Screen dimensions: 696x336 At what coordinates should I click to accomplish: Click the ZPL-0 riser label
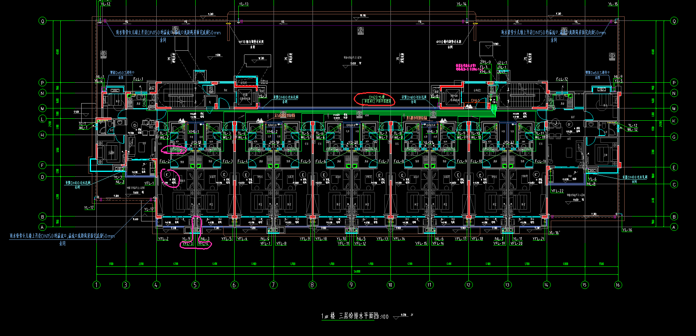pos(485,62)
